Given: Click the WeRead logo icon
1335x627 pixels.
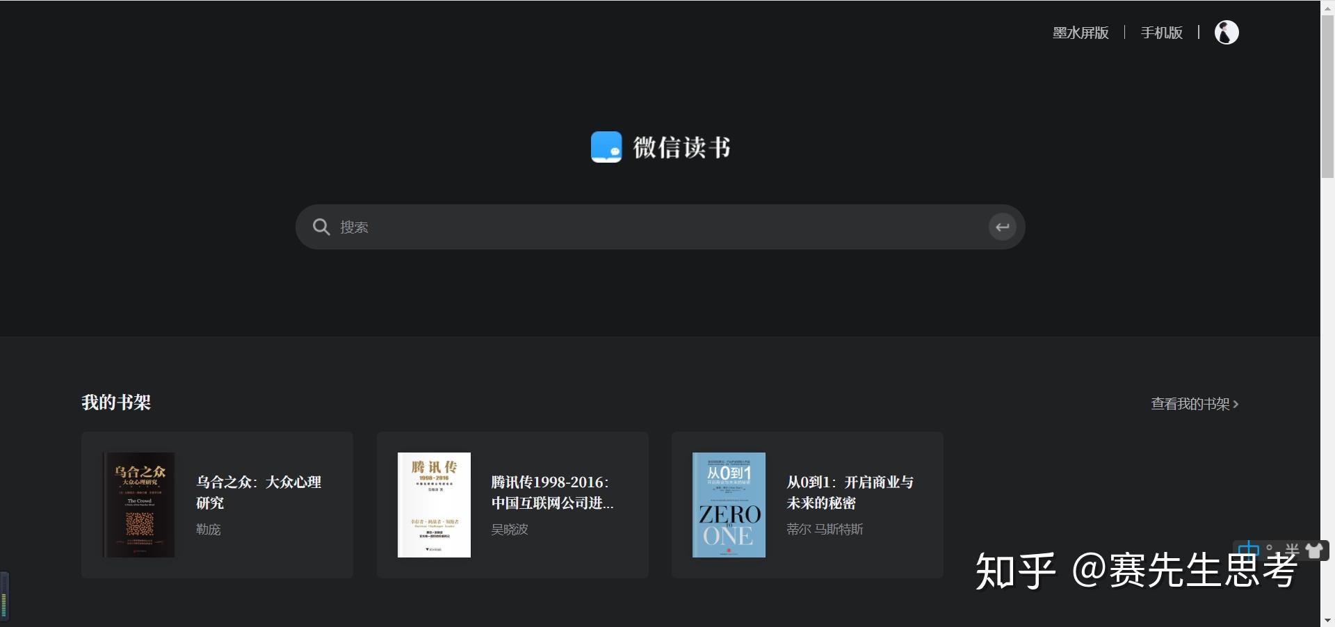Looking at the screenshot, I should click(x=606, y=147).
